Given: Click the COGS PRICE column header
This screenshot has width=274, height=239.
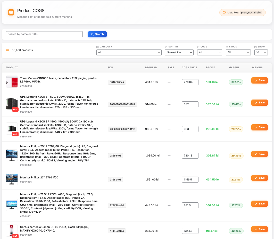Looking at the screenshot, I should [x=189, y=68].
